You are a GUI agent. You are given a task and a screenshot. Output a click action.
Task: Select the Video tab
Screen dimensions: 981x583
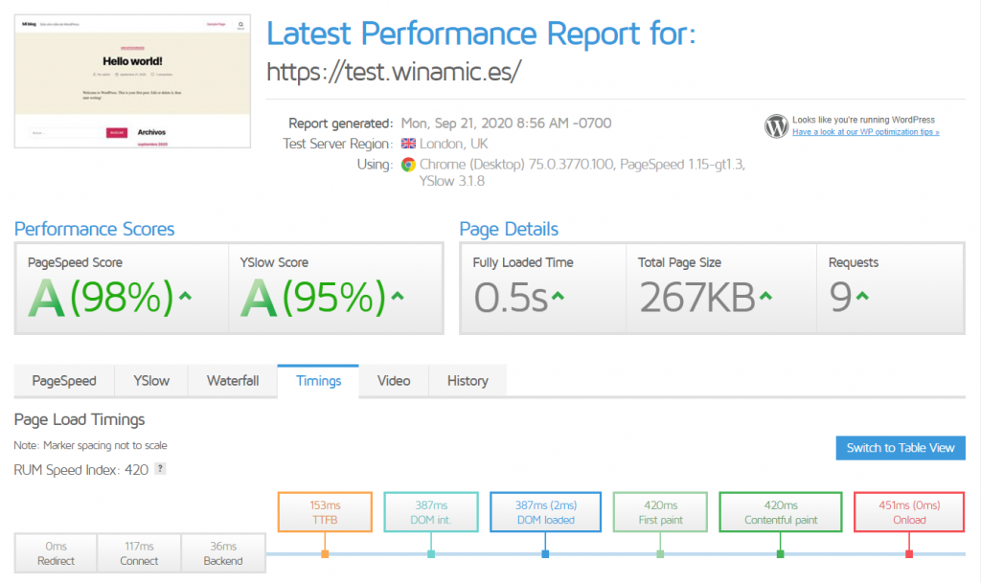point(393,381)
